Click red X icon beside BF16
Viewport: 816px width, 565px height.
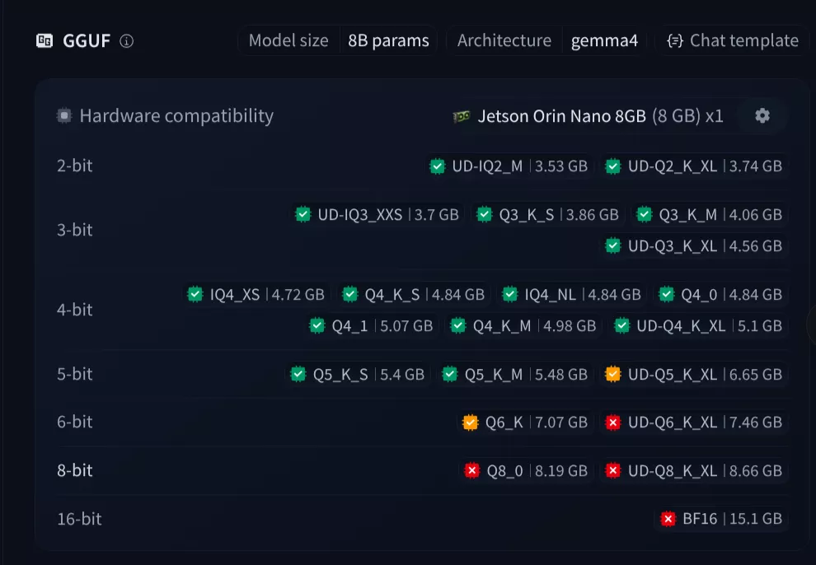click(668, 519)
